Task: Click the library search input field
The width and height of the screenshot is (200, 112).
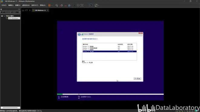Action: pos(9,12)
